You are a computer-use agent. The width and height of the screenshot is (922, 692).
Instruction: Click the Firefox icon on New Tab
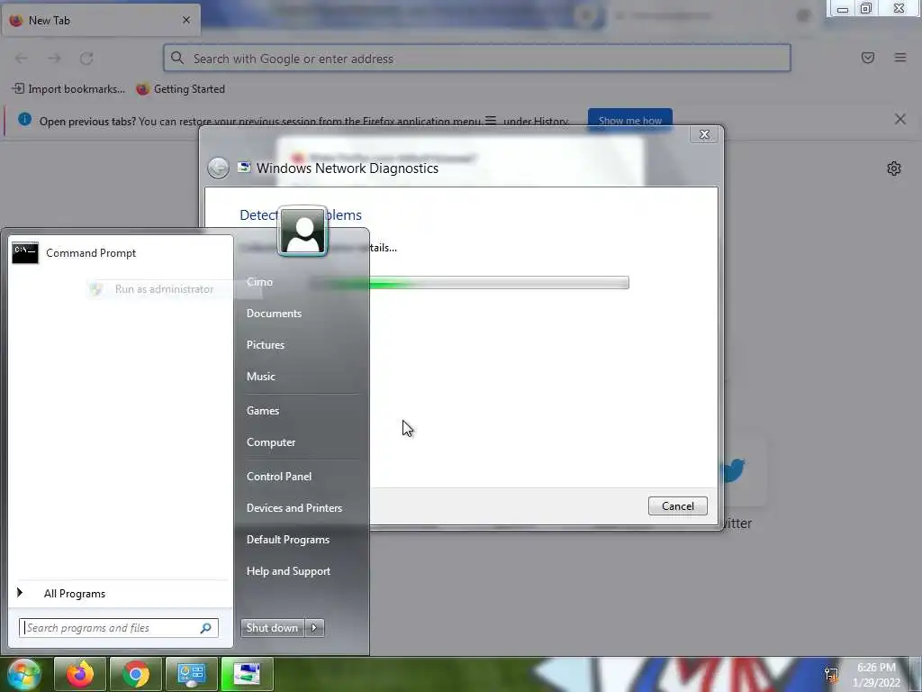pos(16,20)
